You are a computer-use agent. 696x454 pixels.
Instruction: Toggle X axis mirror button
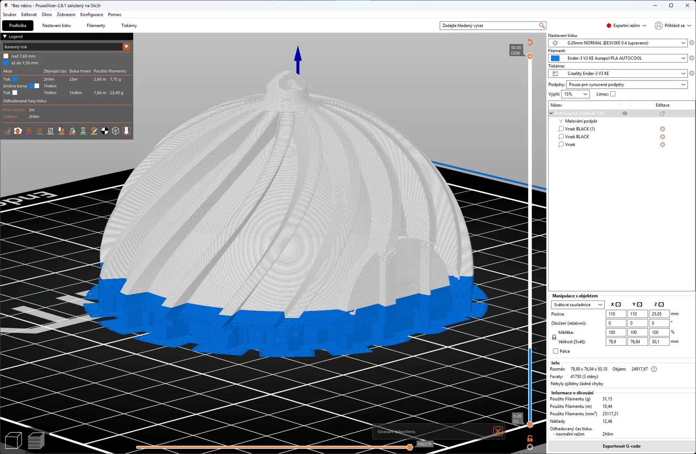[618, 304]
